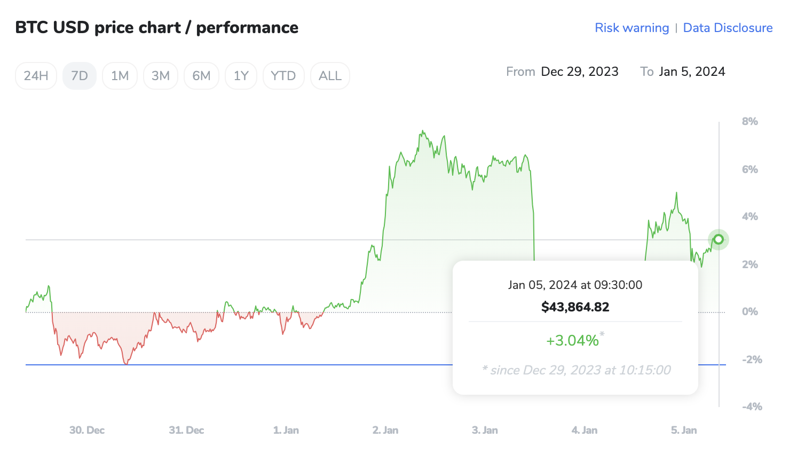Switch chart to 3M range
789x469 pixels.
click(160, 76)
